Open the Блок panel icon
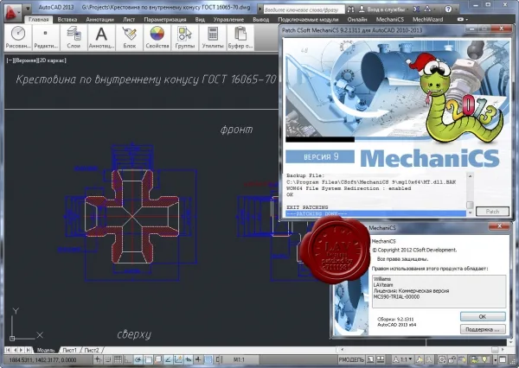 coord(130,37)
